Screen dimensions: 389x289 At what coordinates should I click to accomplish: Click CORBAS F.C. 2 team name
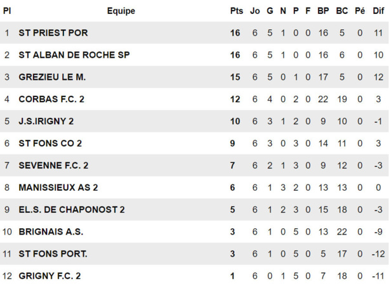[x=51, y=100]
